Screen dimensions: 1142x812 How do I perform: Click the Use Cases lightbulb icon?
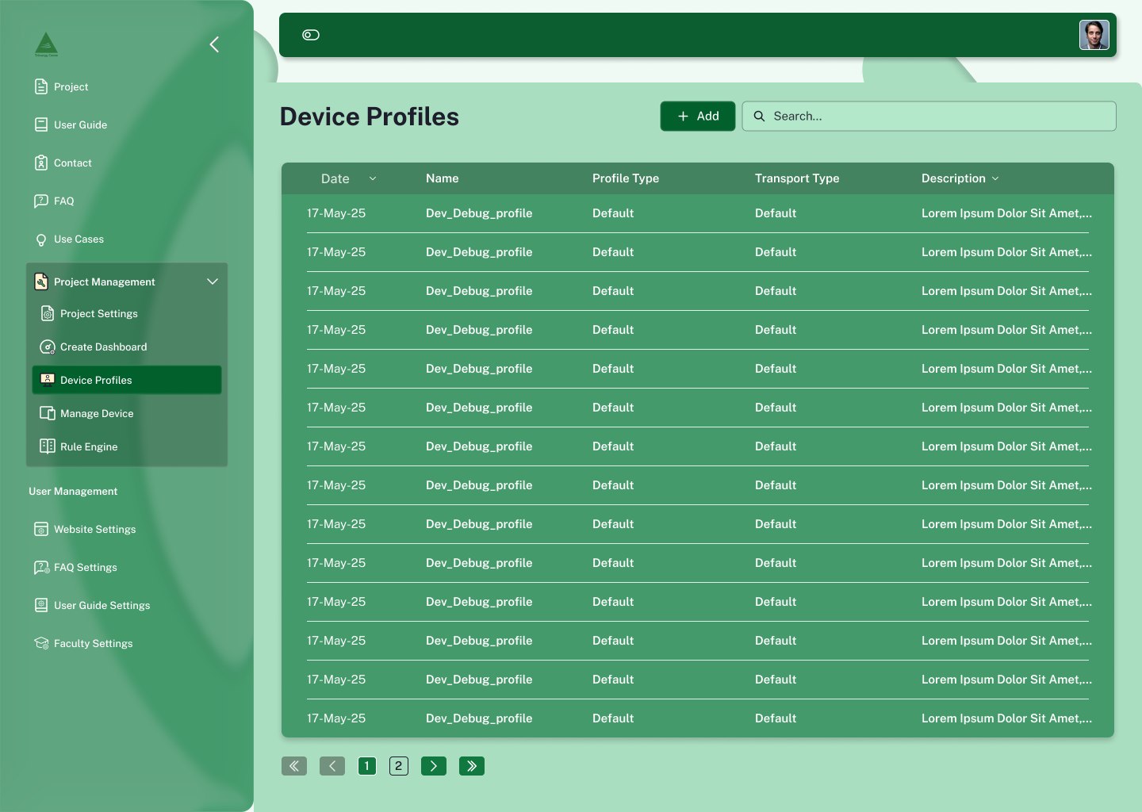(x=41, y=239)
